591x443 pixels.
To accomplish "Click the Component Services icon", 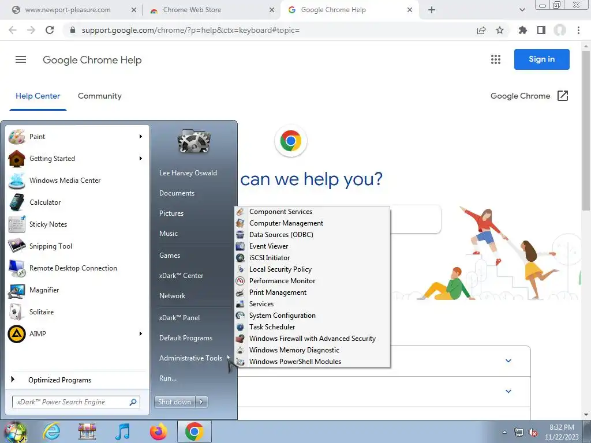I will tap(240, 212).
